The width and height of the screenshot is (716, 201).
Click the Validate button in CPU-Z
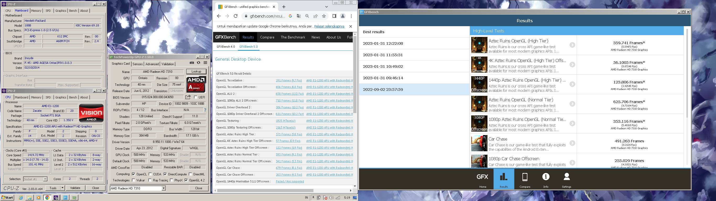click(75, 188)
